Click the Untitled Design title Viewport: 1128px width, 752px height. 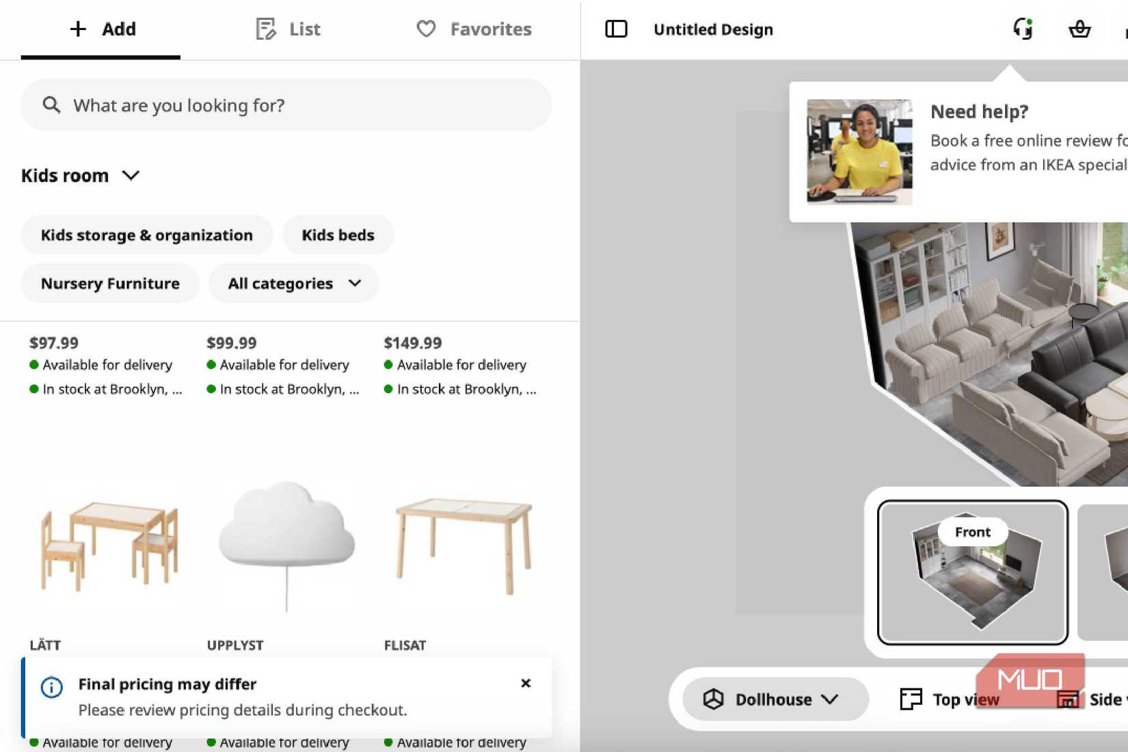(713, 29)
